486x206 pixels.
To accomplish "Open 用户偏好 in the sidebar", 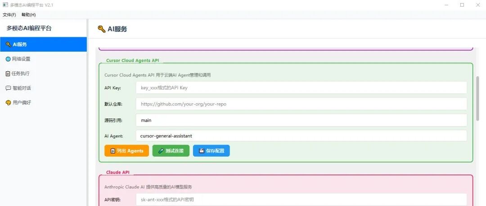I will pyautogui.click(x=43, y=102).
